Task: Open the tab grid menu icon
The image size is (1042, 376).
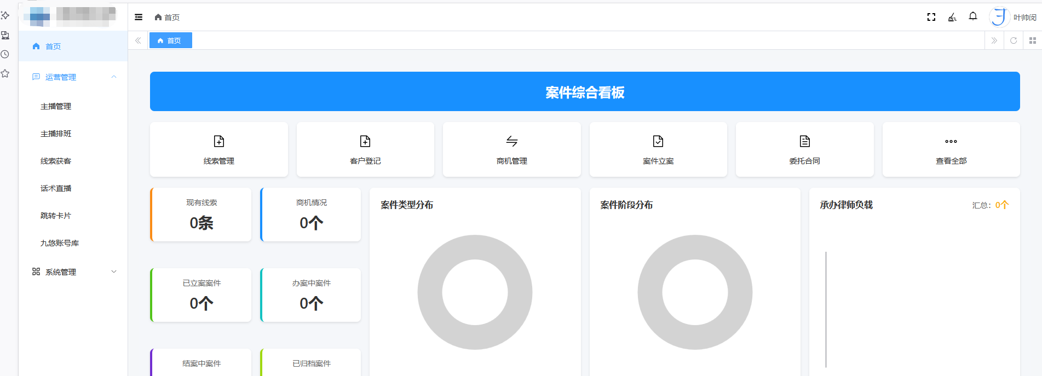Action: (x=1033, y=41)
